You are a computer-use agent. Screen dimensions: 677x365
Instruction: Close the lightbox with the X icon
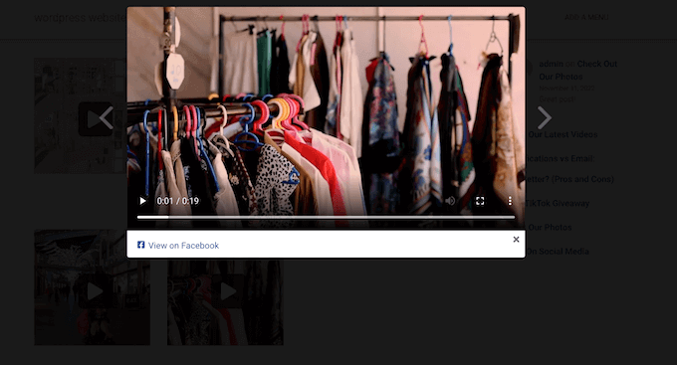(516, 240)
